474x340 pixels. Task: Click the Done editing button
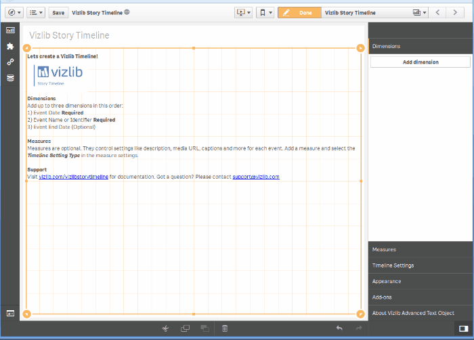click(x=299, y=13)
